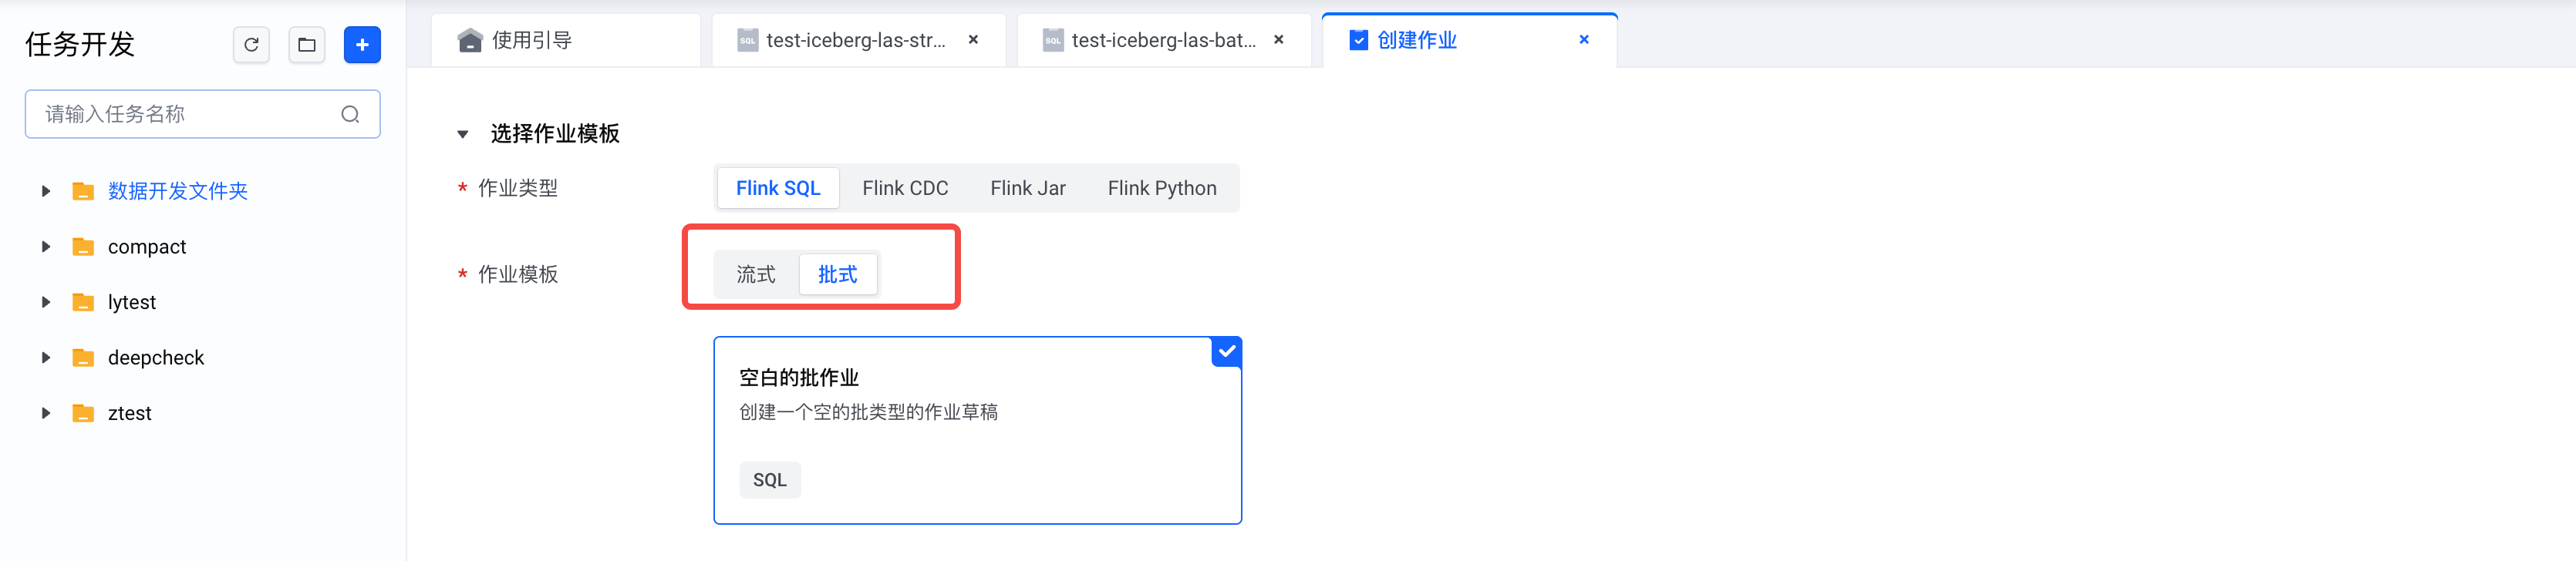Click the task name search field
Viewport: 2576px width, 561px height.
point(190,114)
